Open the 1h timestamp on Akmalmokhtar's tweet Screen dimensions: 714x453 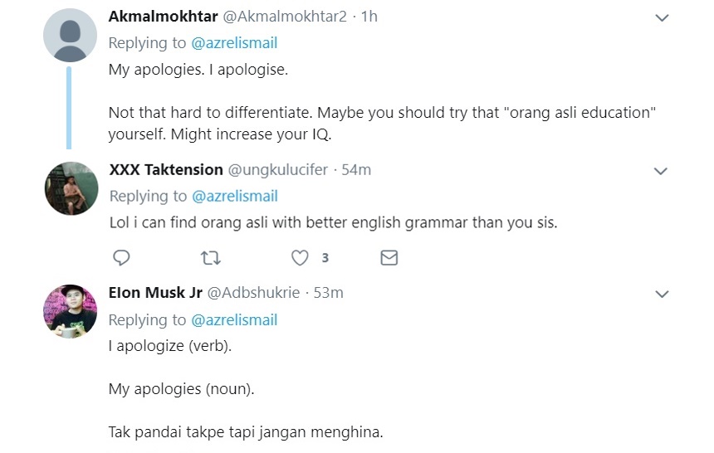369,17
